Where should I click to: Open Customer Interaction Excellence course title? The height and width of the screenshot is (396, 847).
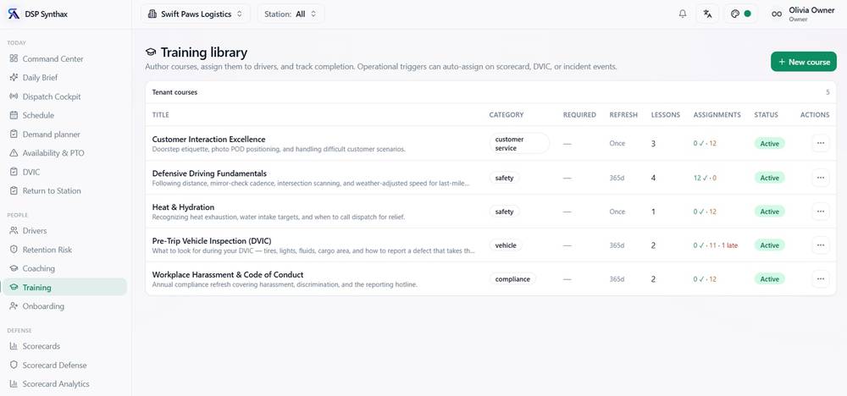click(208, 140)
